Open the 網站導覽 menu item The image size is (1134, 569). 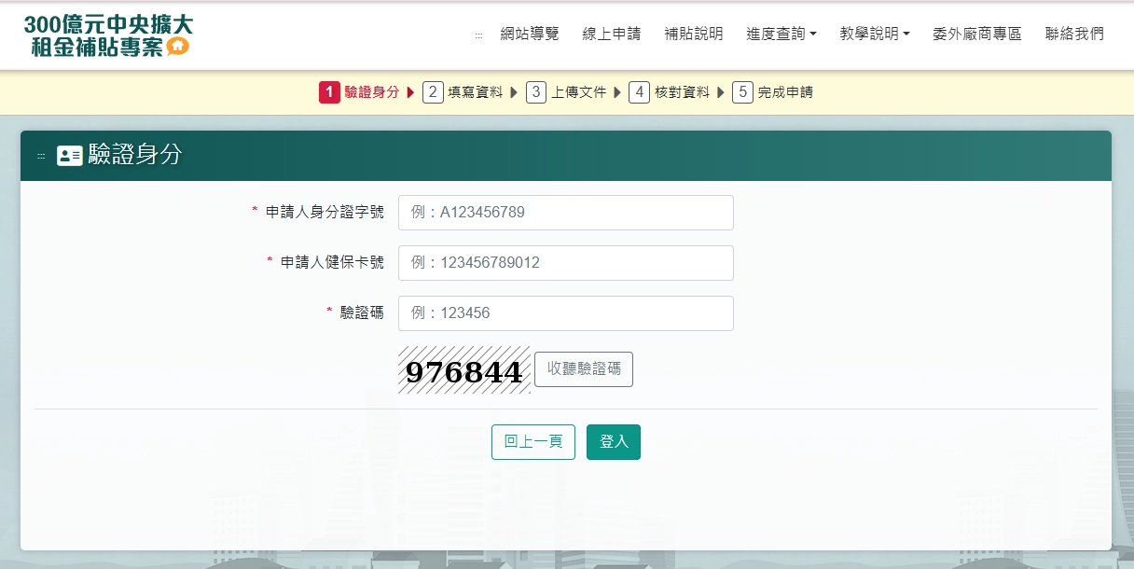click(530, 35)
